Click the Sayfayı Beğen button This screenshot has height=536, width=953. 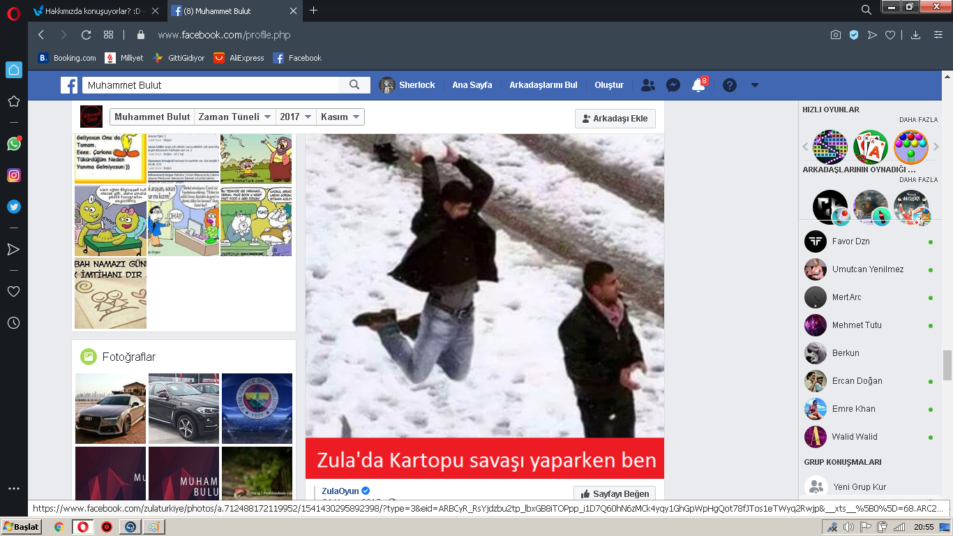615,494
